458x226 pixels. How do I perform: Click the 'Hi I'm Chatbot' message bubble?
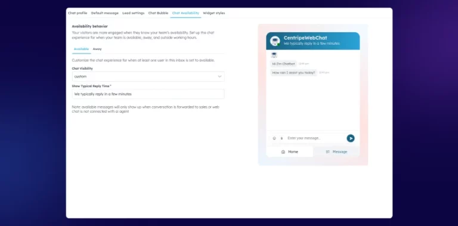(x=283, y=64)
